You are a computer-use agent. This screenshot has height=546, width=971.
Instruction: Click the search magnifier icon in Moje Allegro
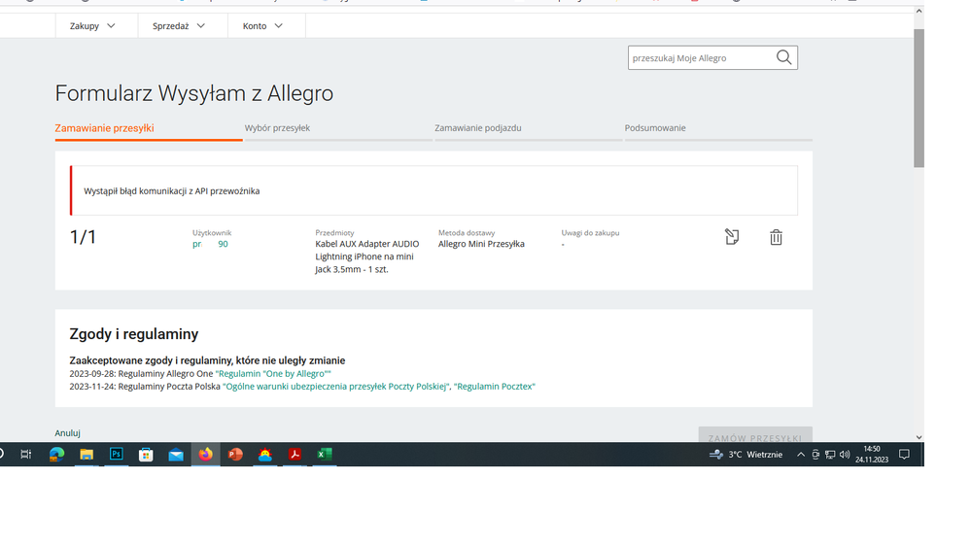pyautogui.click(x=783, y=57)
